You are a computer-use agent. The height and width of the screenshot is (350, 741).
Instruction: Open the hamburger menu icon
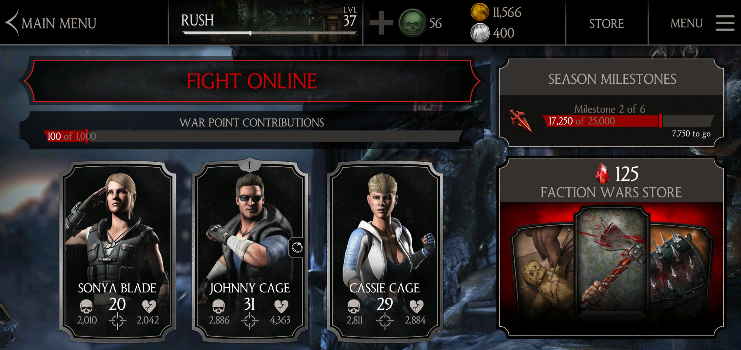coord(725,23)
